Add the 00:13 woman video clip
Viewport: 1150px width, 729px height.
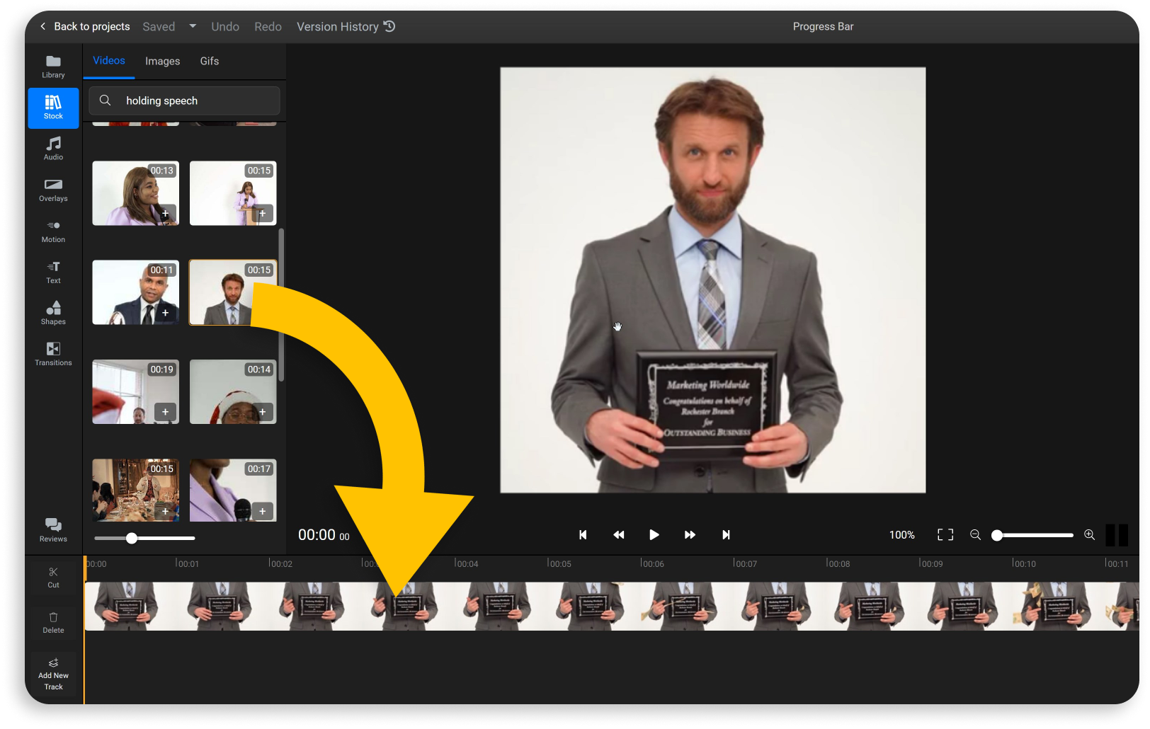click(x=165, y=213)
